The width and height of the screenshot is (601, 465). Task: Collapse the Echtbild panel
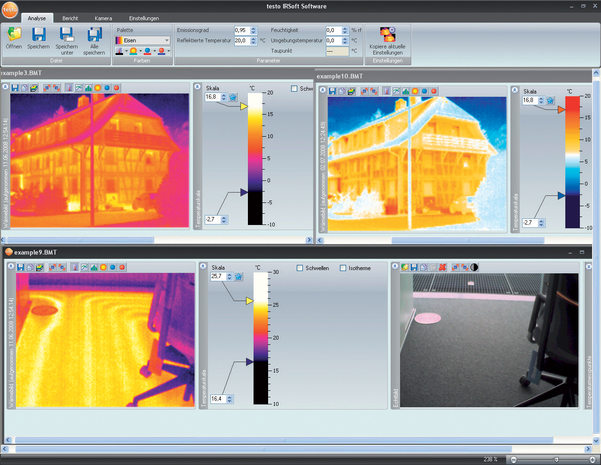(x=394, y=266)
